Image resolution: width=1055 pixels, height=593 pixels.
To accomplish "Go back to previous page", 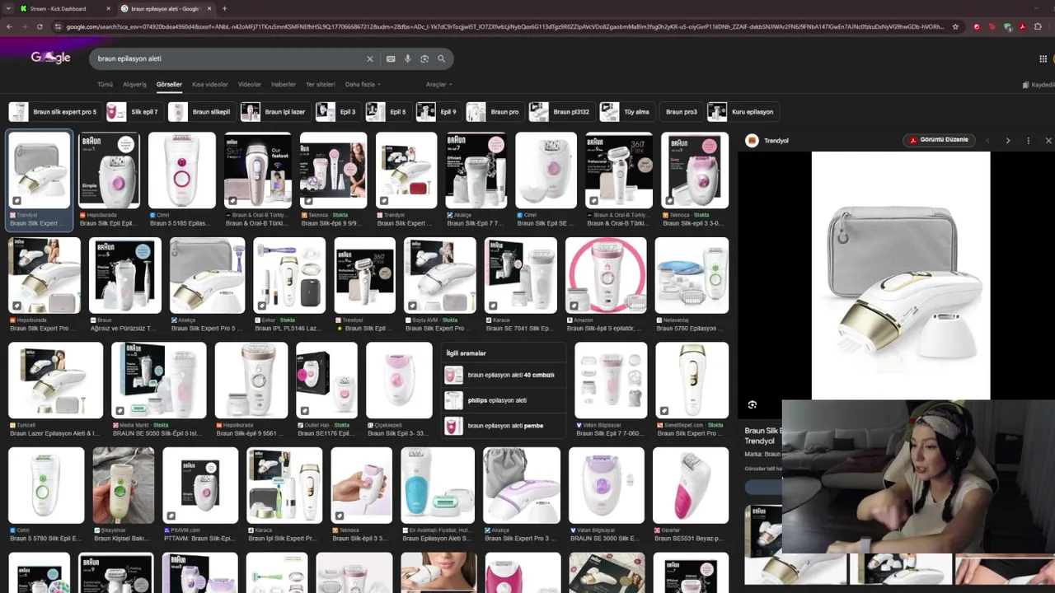I will [9, 26].
